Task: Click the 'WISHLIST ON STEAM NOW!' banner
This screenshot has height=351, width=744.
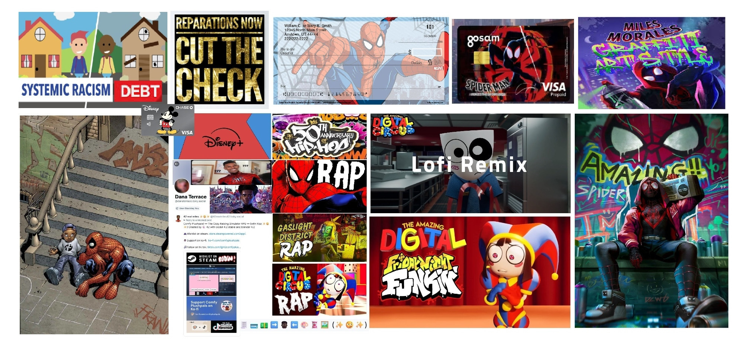Action: (211, 259)
